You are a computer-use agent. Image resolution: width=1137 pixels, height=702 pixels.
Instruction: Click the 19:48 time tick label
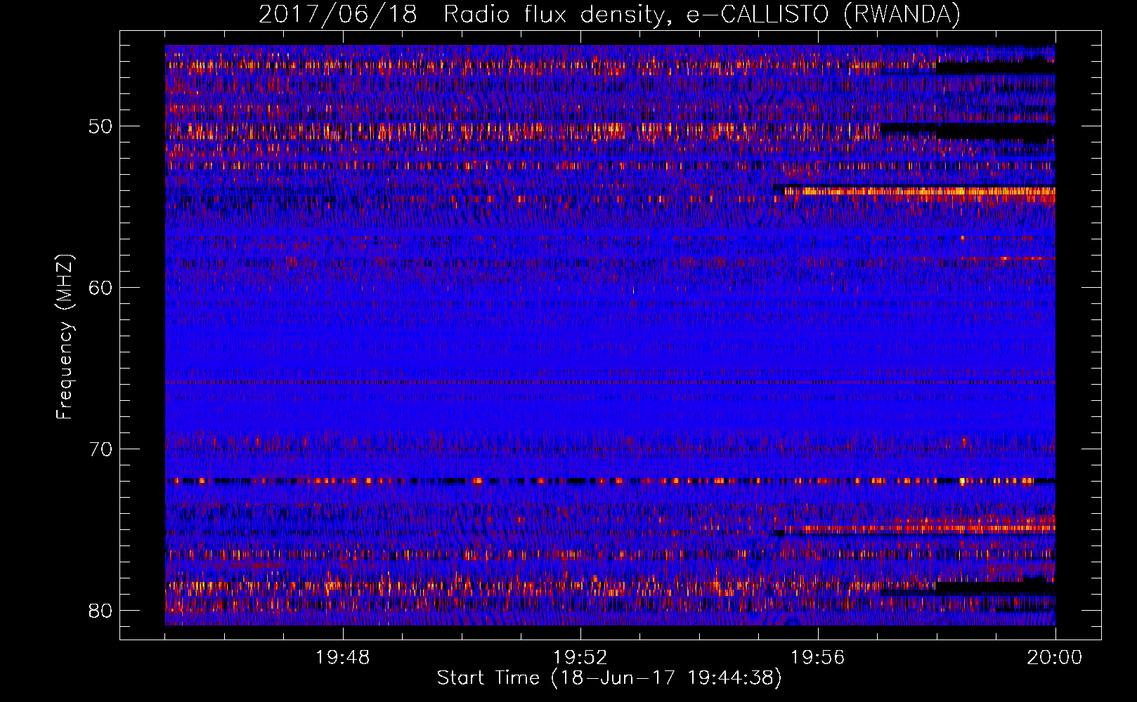343,658
